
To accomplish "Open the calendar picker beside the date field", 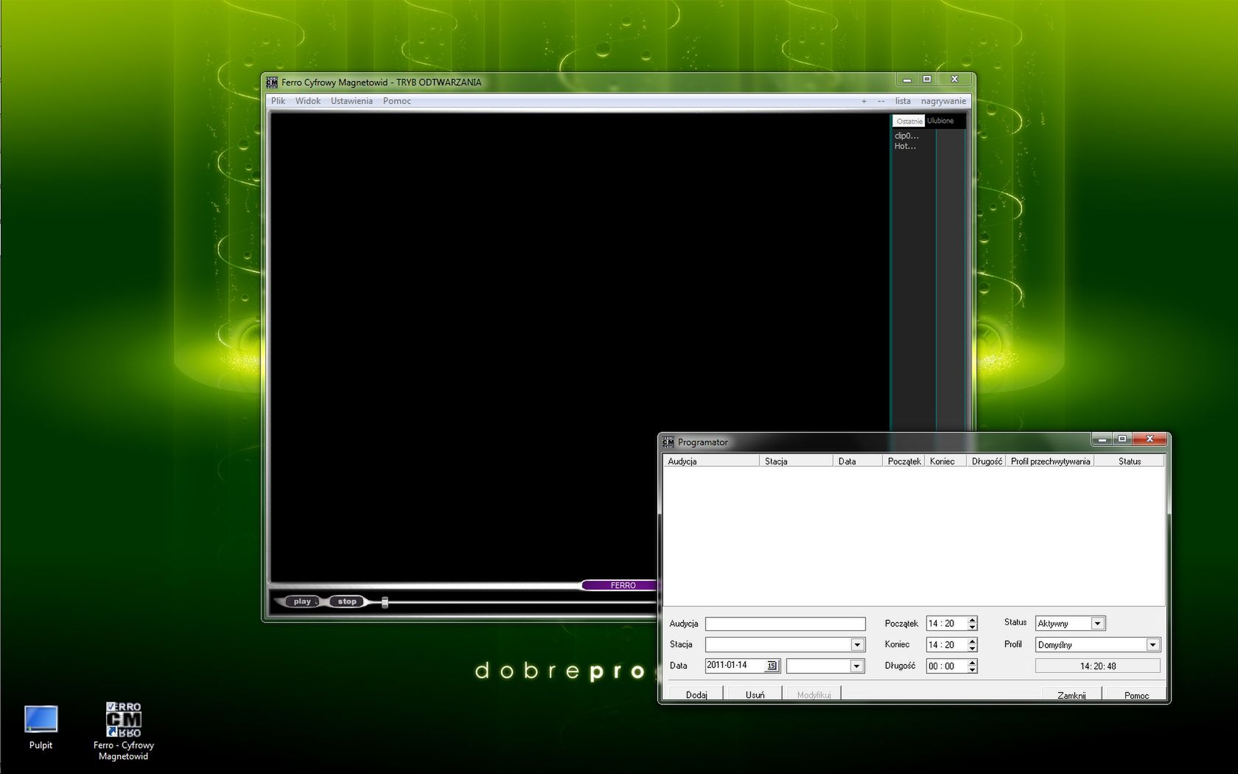I will click(x=772, y=666).
